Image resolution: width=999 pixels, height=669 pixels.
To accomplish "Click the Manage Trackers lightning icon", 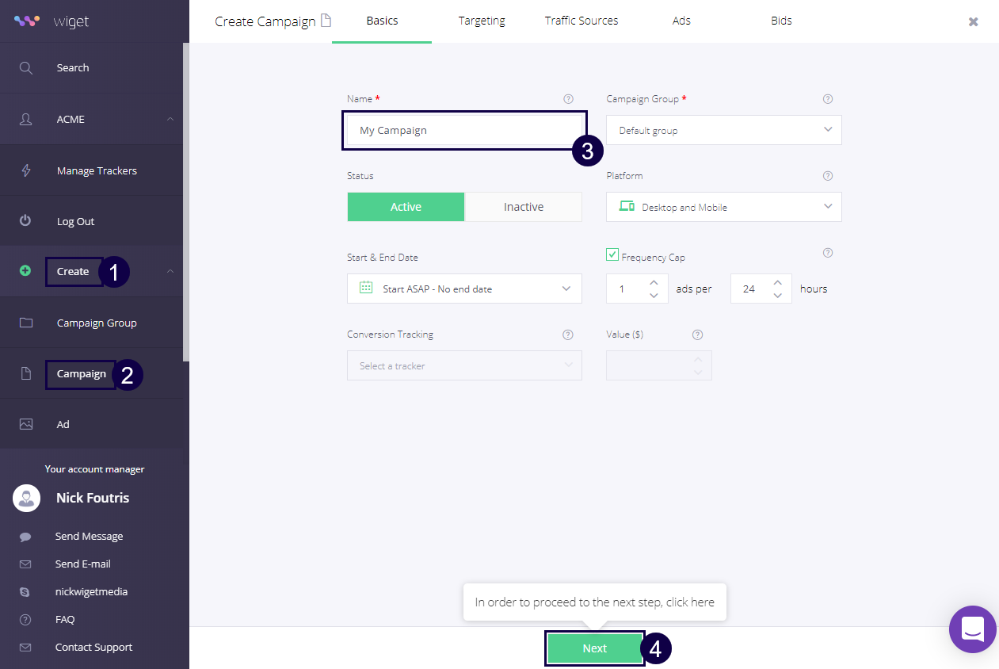I will 26,170.
